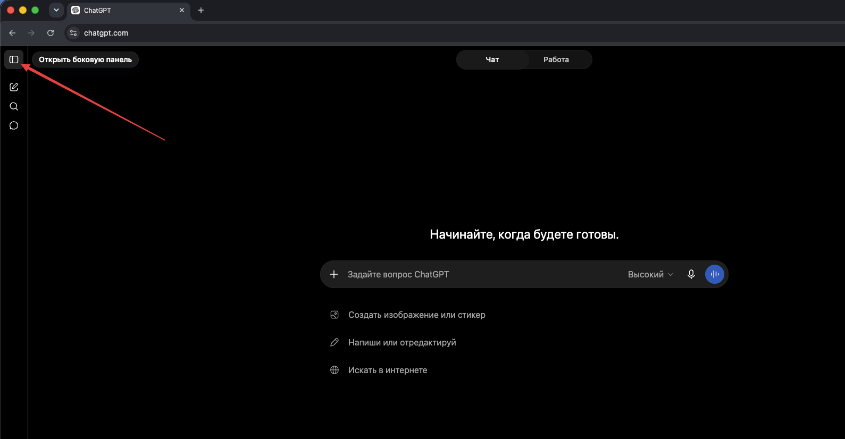
Task: Start a new chat with the compose icon
Action: click(x=14, y=87)
